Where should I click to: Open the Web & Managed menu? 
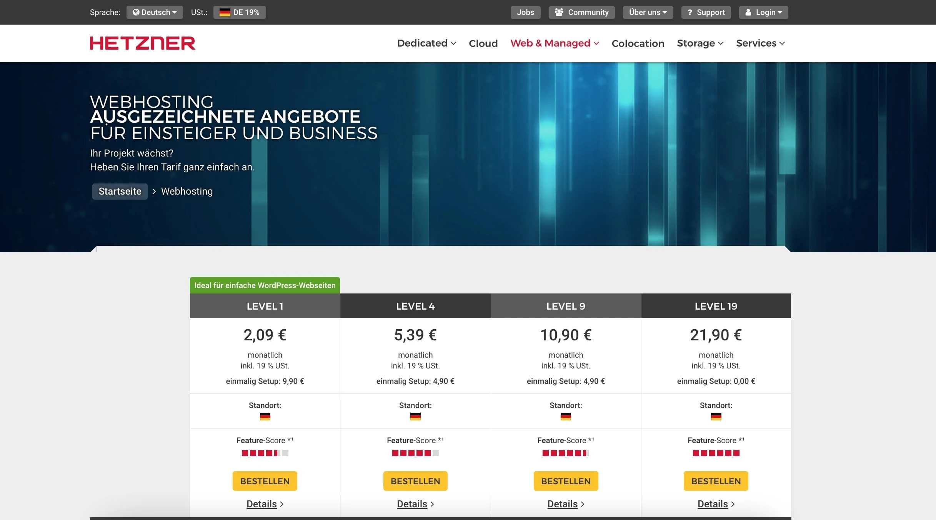(x=554, y=43)
